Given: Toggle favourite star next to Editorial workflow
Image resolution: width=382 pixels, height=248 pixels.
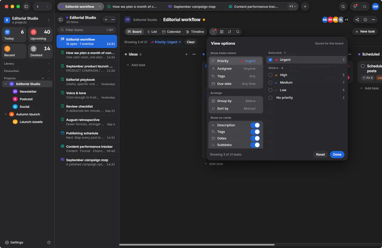Looking at the screenshot, I should tap(204, 20).
